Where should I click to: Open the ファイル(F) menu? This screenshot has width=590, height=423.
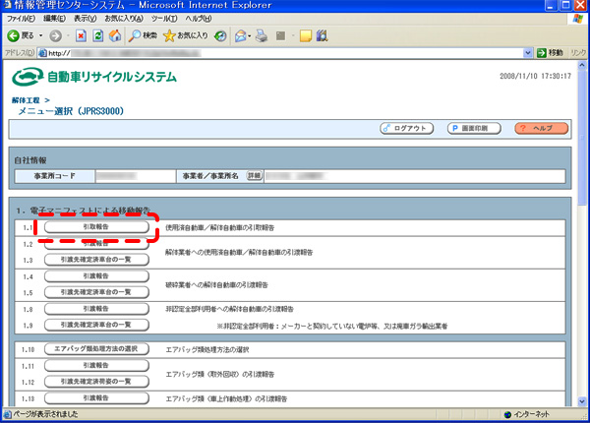pos(21,19)
